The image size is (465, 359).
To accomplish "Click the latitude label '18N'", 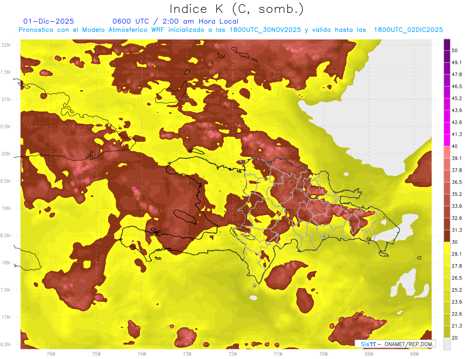I will [6, 263].
